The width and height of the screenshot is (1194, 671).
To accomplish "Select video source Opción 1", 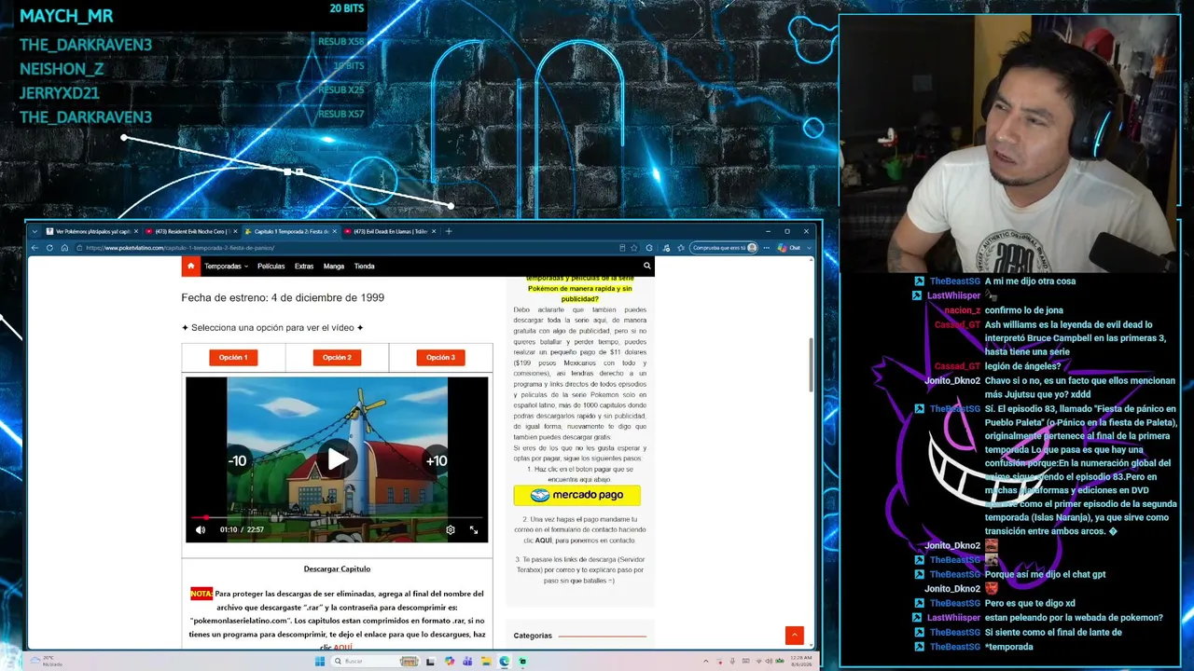I will (233, 357).
